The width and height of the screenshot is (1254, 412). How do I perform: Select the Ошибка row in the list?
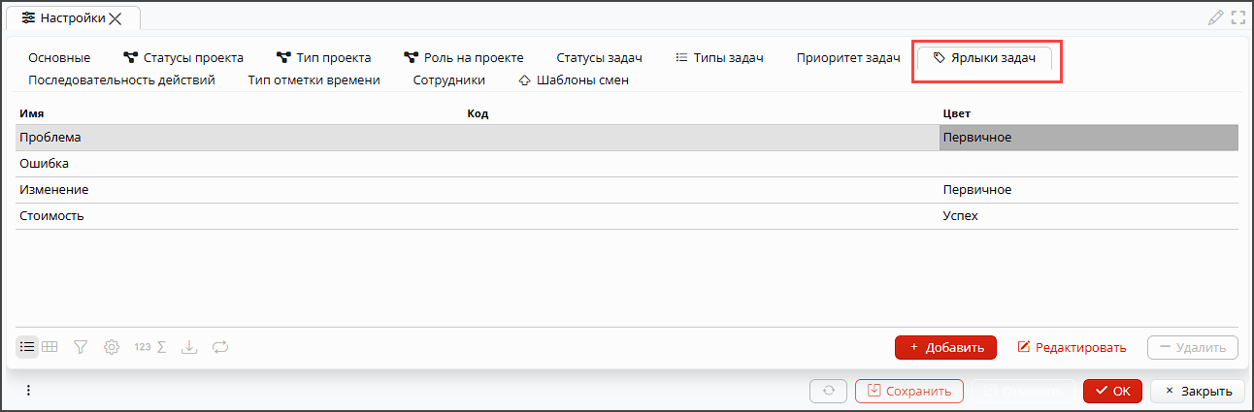[x=627, y=164]
